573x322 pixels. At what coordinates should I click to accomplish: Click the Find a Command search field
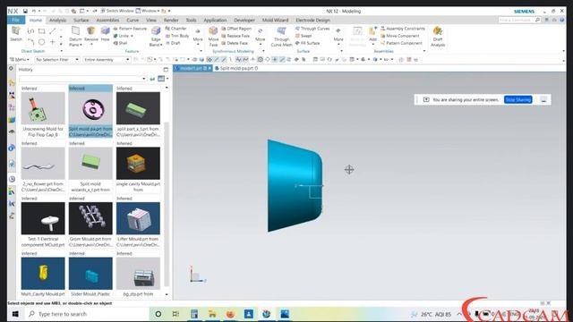(x=519, y=20)
